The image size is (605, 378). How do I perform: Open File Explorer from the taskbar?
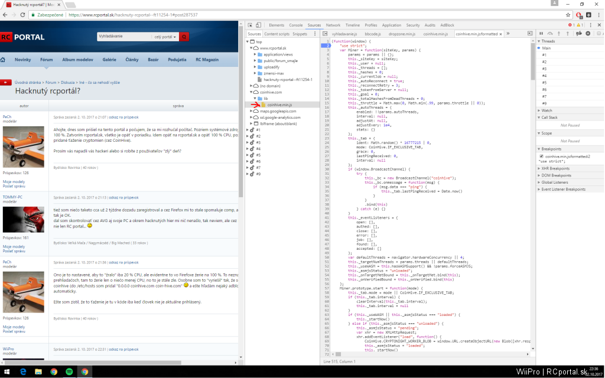click(38, 372)
